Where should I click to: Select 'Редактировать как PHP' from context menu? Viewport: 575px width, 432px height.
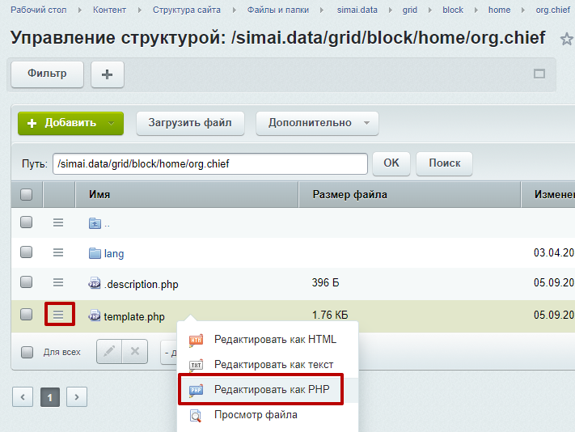pos(260,390)
